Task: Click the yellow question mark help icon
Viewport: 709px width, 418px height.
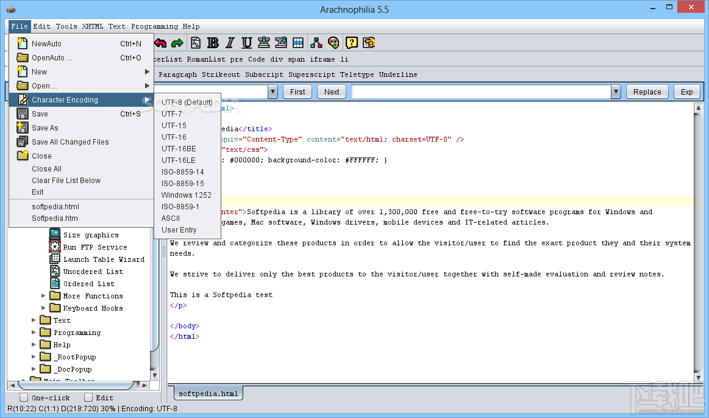Action: coord(352,43)
